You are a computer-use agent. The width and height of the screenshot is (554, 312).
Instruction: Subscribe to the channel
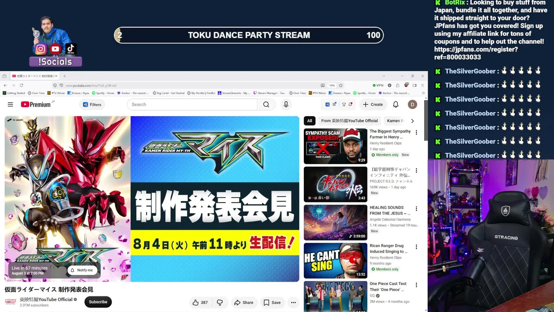98,302
